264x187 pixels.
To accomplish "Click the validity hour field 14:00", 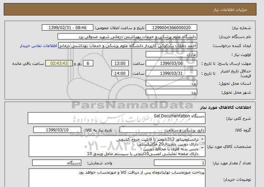I will (x=120, y=73).
